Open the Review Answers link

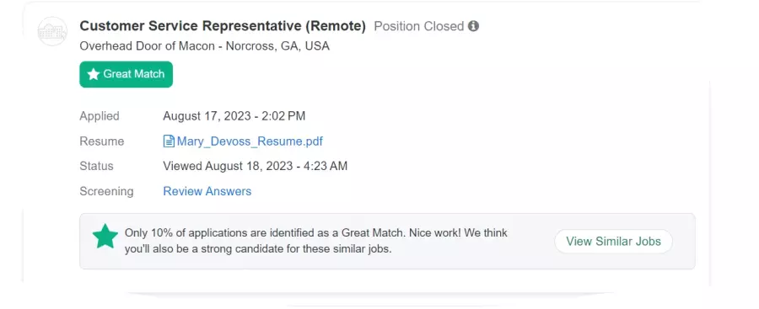207,191
